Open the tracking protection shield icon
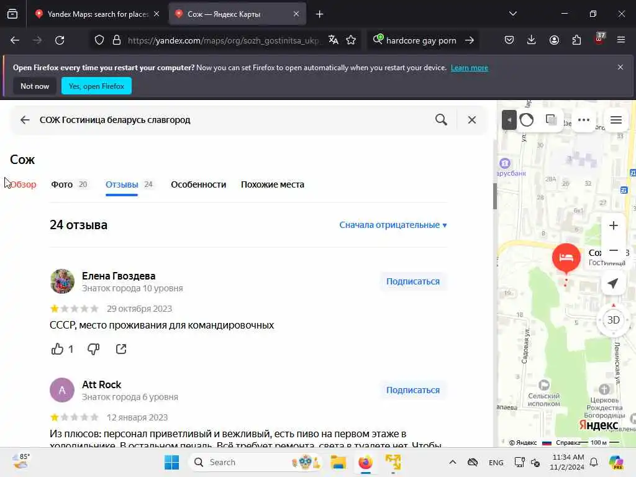The width and height of the screenshot is (636, 477). [99, 40]
